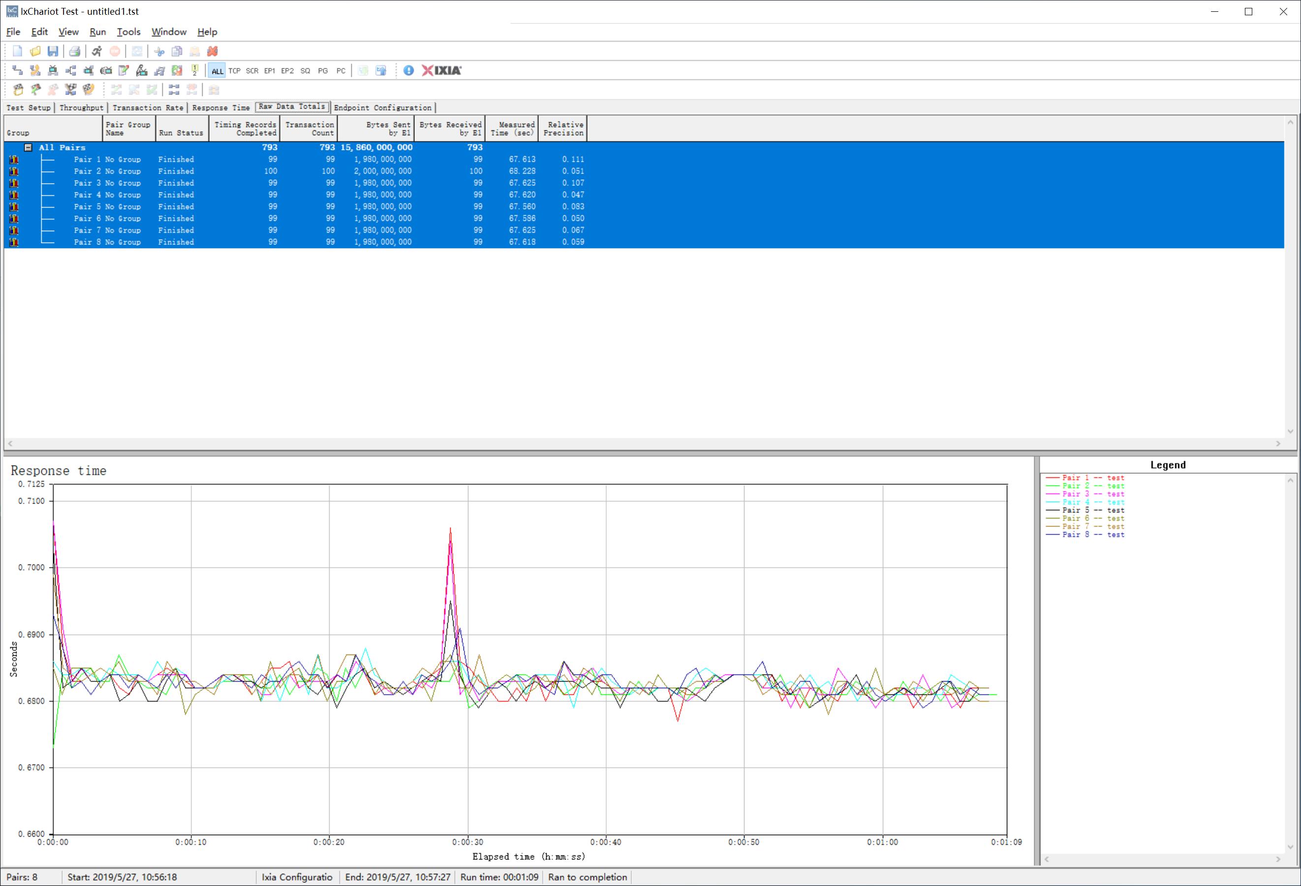Select the Pair 5 row
Screen dimensions: 1301x886
[106, 207]
